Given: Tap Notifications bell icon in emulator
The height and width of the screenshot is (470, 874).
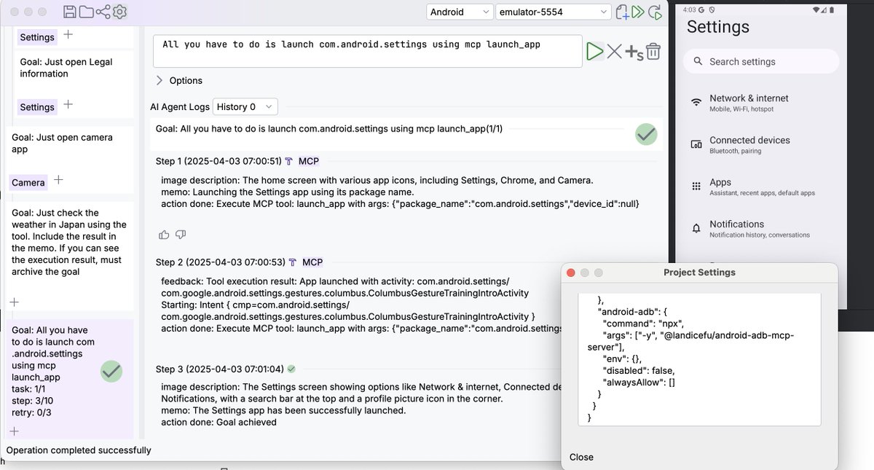Looking at the screenshot, I should (696, 228).
